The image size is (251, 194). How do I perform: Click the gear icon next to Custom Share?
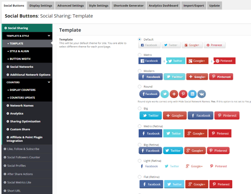(8, 129)
